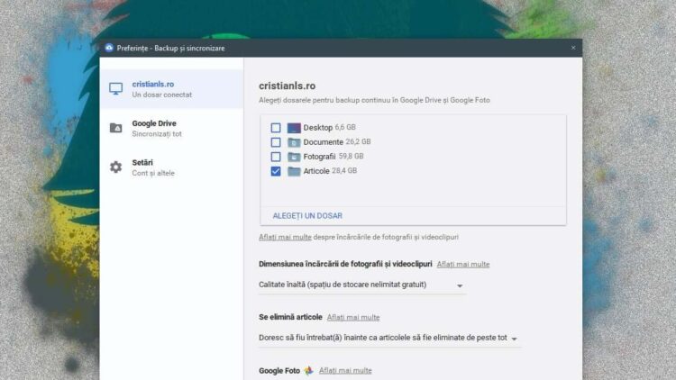The width and height of the screenshot is (676, 380).
Task: Click the Fotografii folder icon
Action: click(x=294, y=157)
